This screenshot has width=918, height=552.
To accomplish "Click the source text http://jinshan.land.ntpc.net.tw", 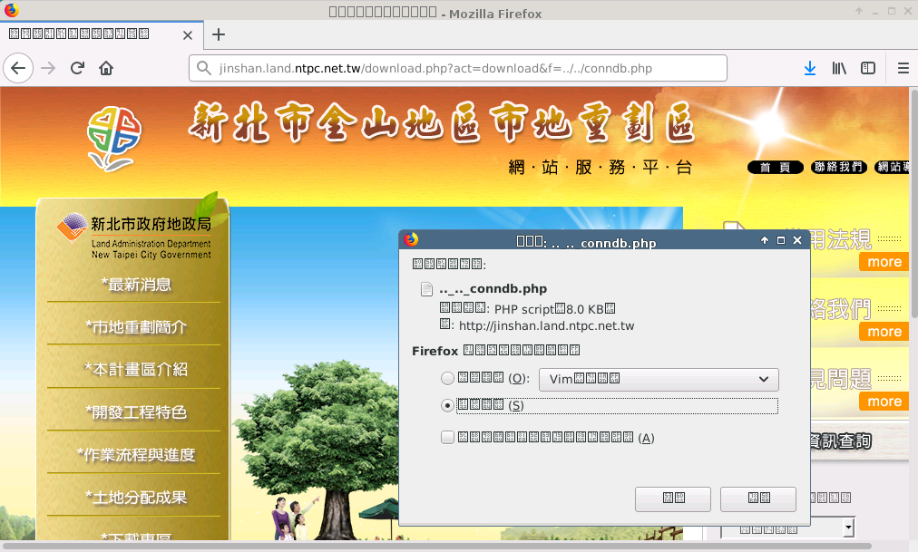I will click(x=546, y=325).
